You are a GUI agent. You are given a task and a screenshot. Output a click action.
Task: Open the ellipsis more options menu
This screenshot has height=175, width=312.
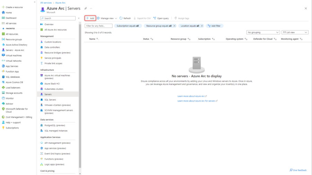[91, 8]
